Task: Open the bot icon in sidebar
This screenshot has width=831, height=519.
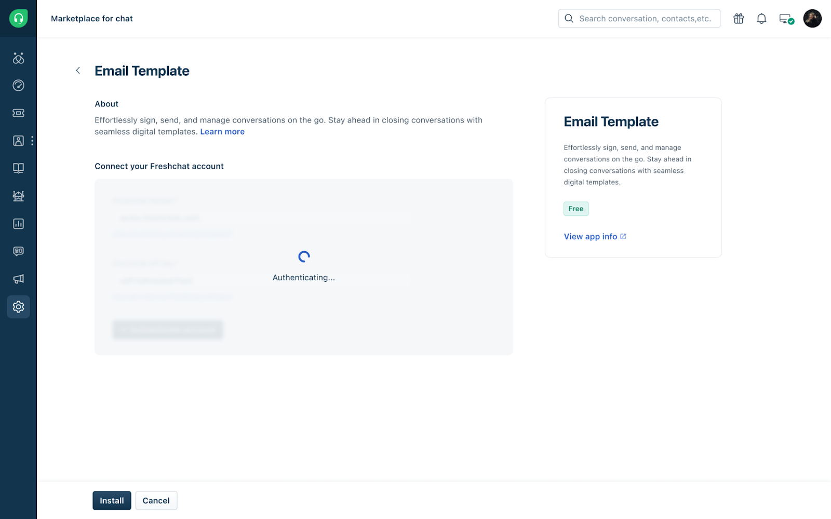Action: [x=18, y=196]
